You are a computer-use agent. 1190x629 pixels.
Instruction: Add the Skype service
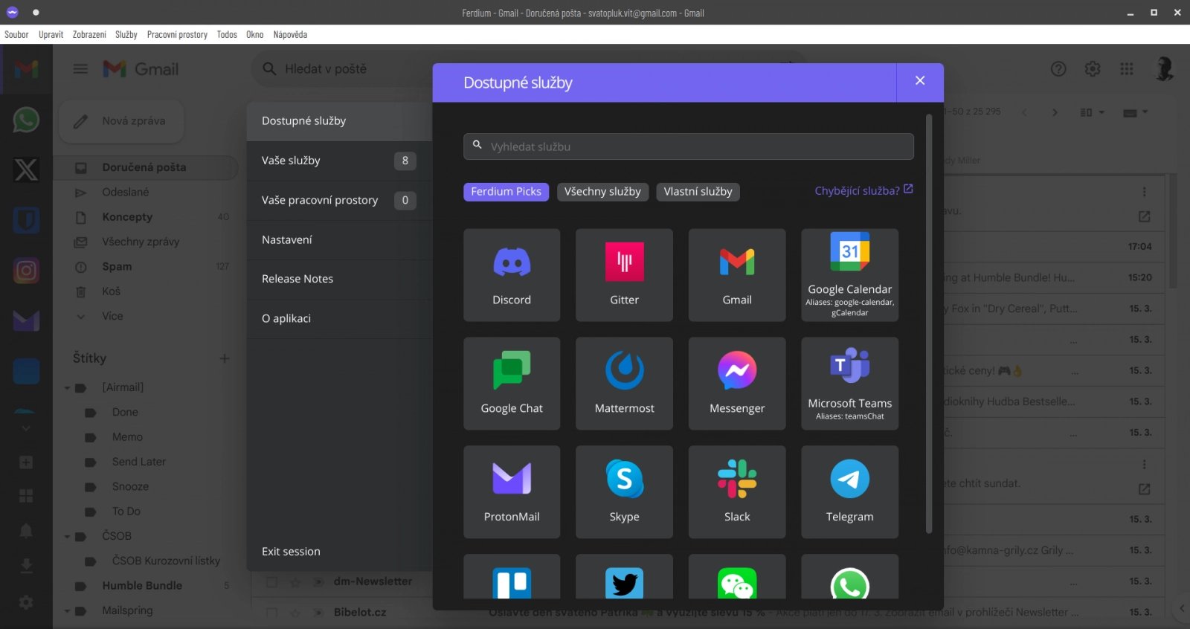(x=624, y=492)
